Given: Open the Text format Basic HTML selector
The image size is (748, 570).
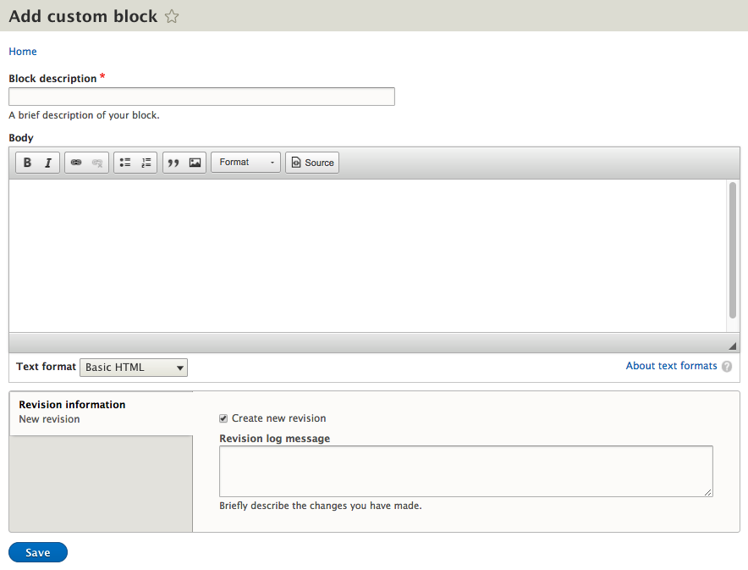Looking at the screenshot, I should (x=134, y=368).
